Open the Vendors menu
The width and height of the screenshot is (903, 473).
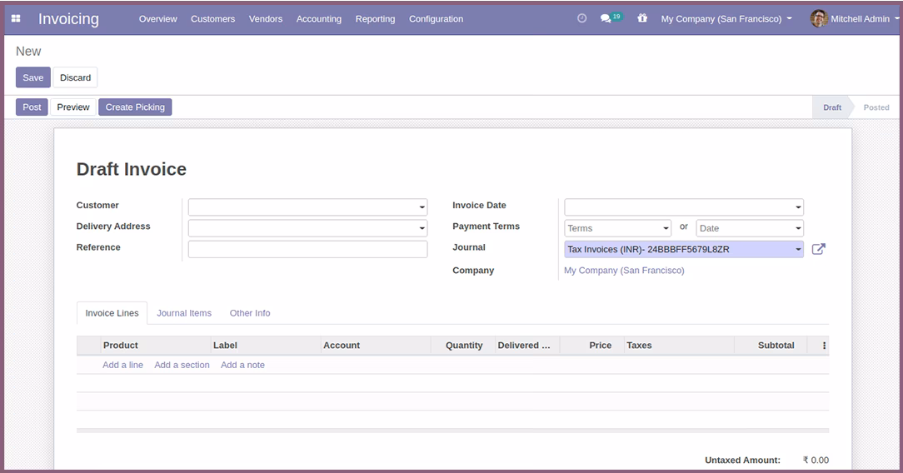pos(266,18)
